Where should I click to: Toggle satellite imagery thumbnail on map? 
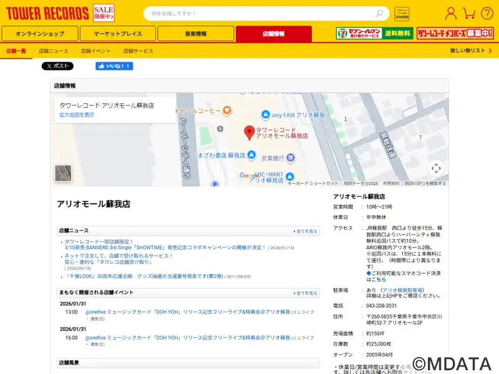[x=63, y=173]
